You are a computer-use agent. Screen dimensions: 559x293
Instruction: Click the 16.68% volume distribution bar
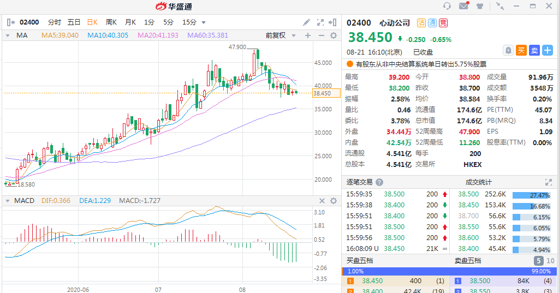pyautogui.click(x=532, y=206)
